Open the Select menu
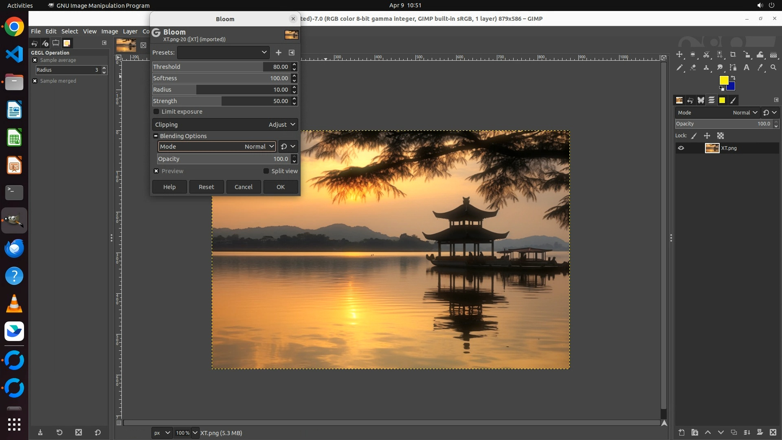Viewport: 782px width, 440px height. pos(70,31)
